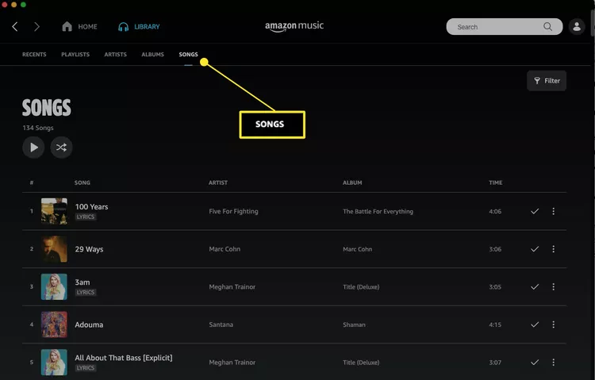The width and height of the screenshot is (595, 380).
Task: Click the TIME column header
Action: tap(496, 182)
